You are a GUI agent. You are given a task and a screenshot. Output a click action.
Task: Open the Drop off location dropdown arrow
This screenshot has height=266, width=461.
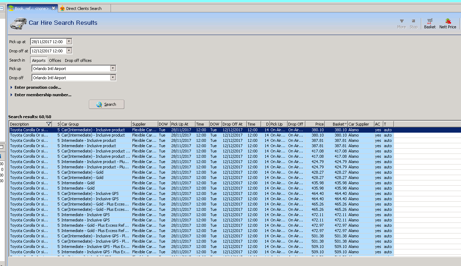(113, 77)
